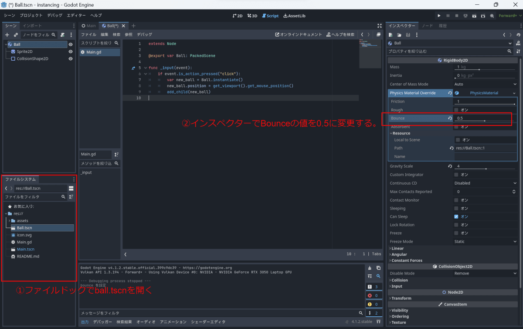
Task: Open ヘルプを検索 button
Action: 340,34
